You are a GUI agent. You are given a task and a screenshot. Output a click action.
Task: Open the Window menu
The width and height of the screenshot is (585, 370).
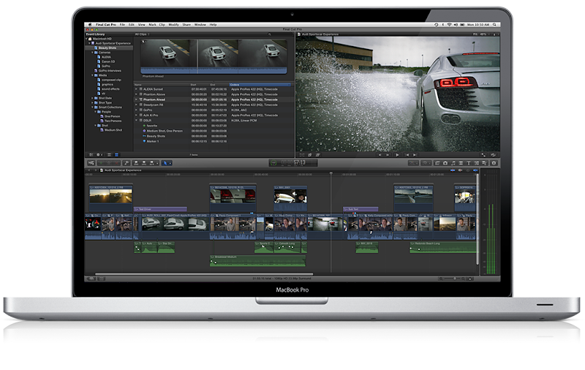pos(200,25)
